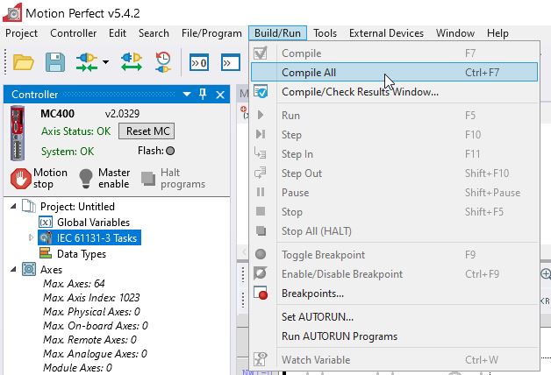Click the zoom magnifier icon behind menu

pos(546,273)
